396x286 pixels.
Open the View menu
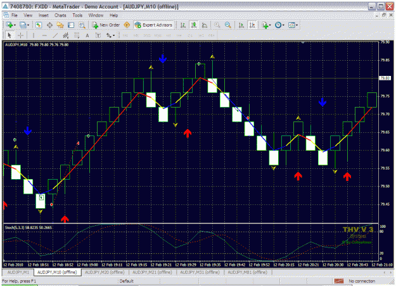click(28, 15)
